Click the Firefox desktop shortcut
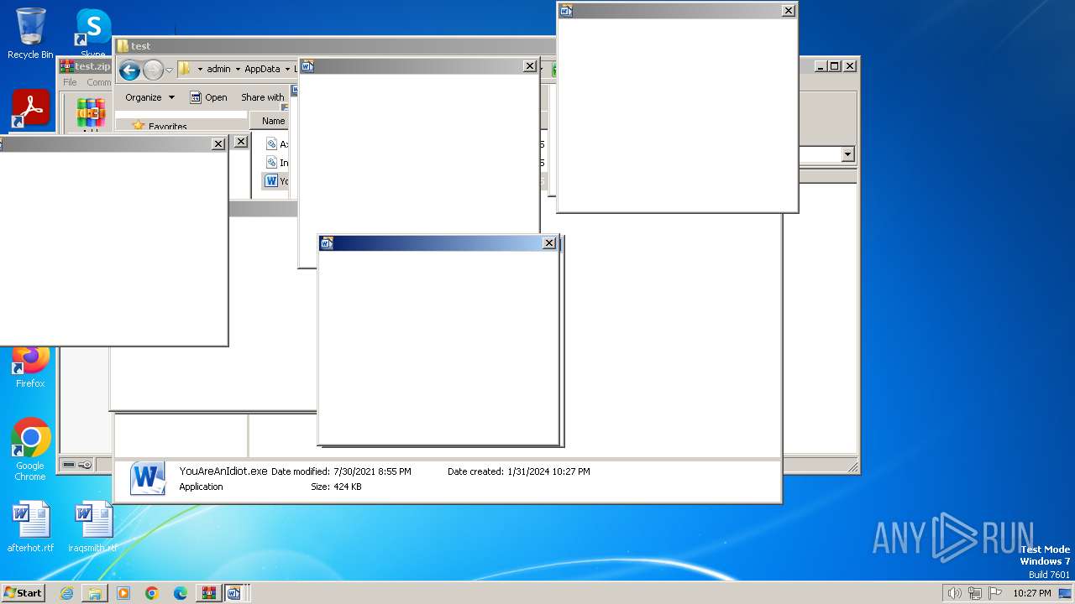 point(30,367)
